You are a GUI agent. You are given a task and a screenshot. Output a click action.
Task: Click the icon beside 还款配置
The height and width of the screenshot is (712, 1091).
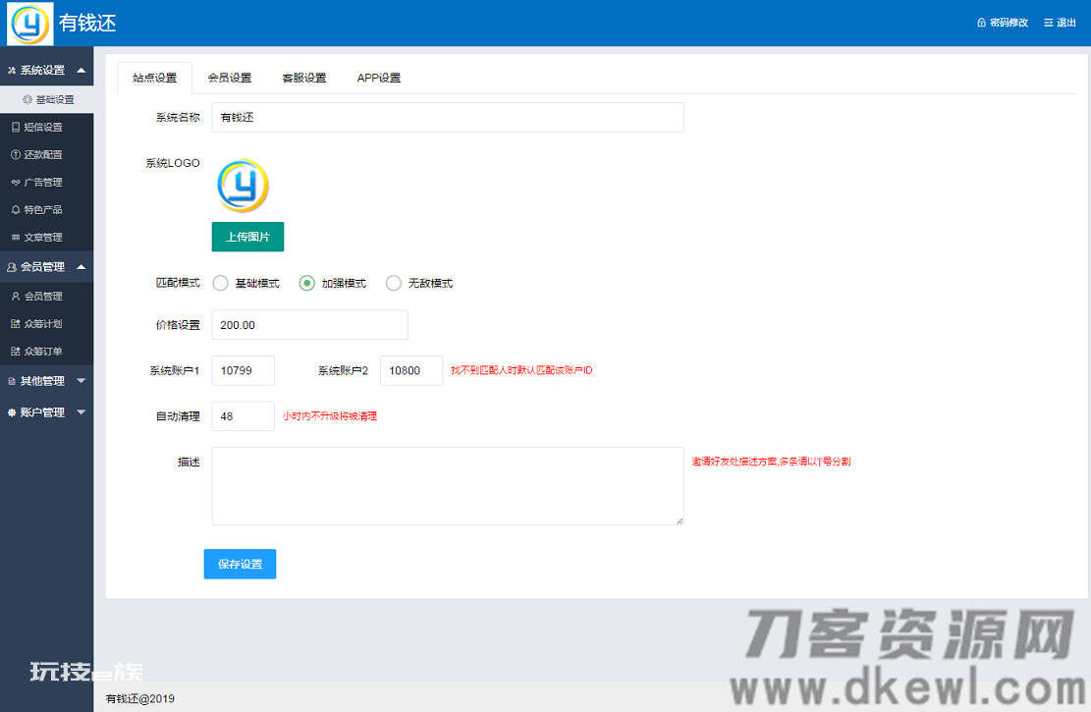tap(16, 154)
